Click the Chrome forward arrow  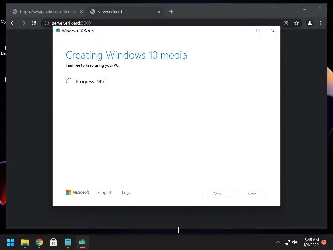23,23
